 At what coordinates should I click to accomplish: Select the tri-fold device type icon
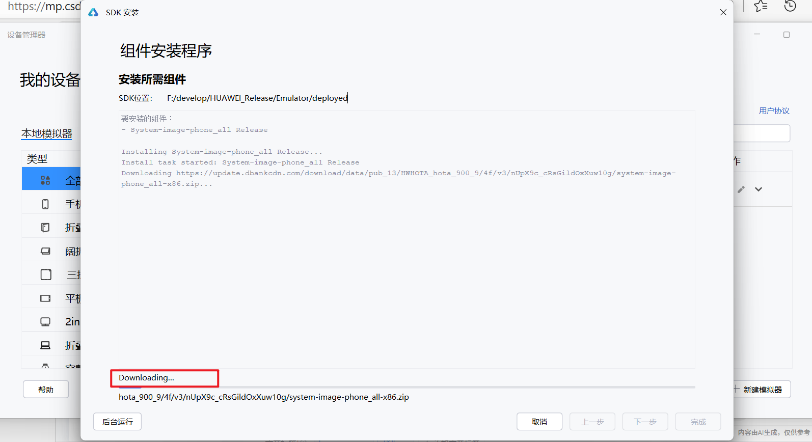click(46, 274)
